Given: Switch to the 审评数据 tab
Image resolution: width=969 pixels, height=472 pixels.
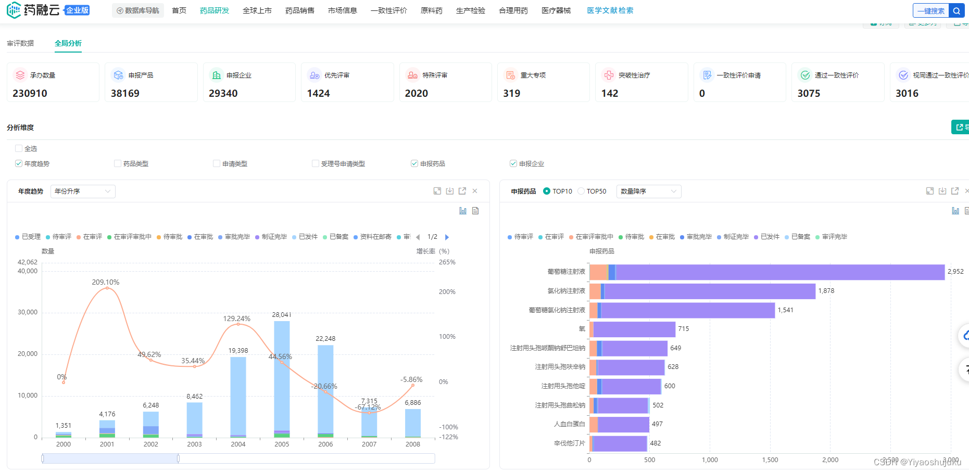Looking at the screenshot, I should (20, 43).
